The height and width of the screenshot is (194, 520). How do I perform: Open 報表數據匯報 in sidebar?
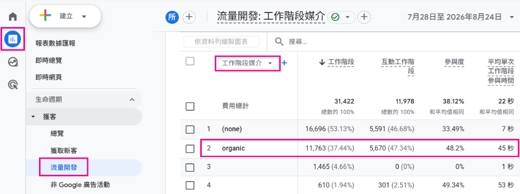point(56,43)
